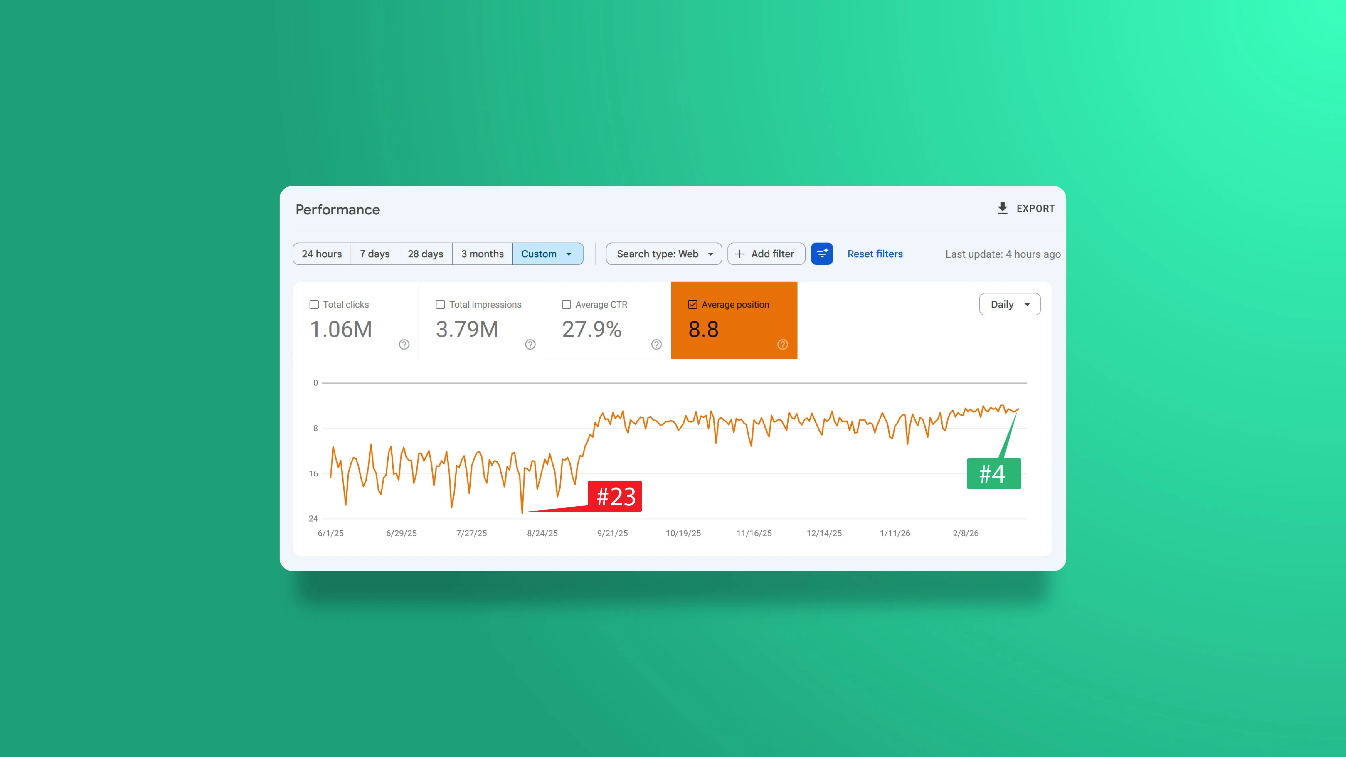Enable the Total impressions checkbox

(440, 304)
